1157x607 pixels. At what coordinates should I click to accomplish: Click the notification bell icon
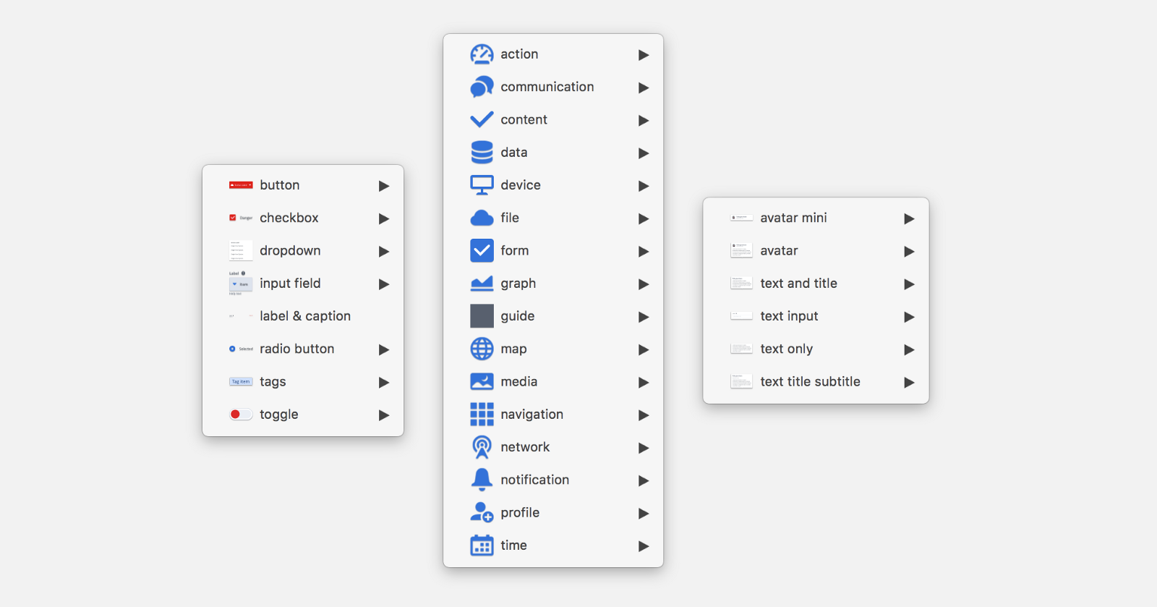(x=482, y=480)
